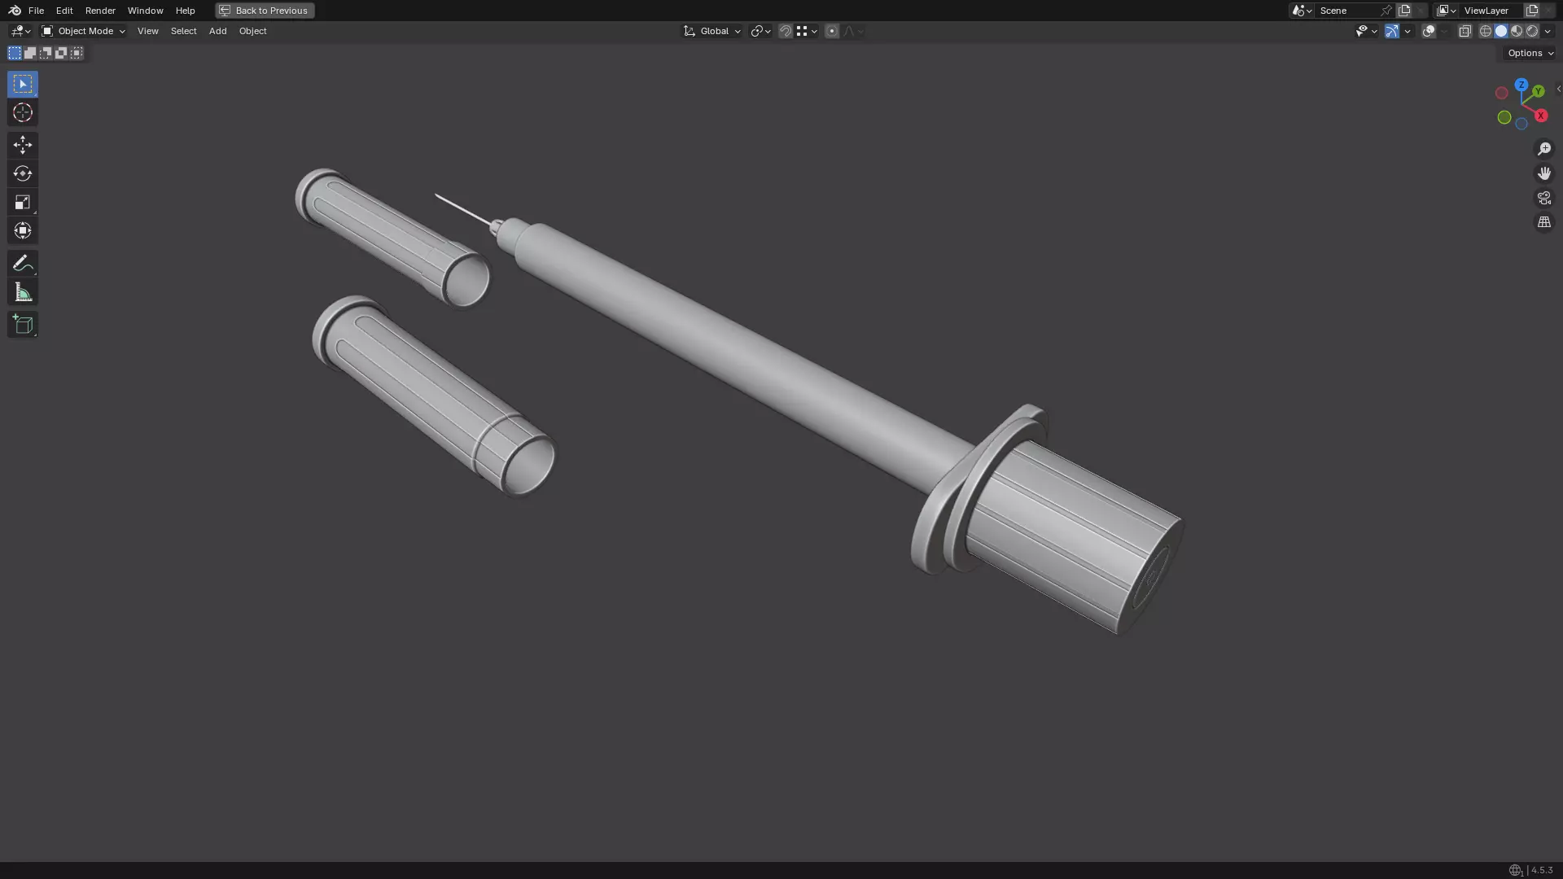Image resolution: width=1563 pixels, height=879 pixels.
Task: Click the new scene duplicate icon
Action: 1404,11
